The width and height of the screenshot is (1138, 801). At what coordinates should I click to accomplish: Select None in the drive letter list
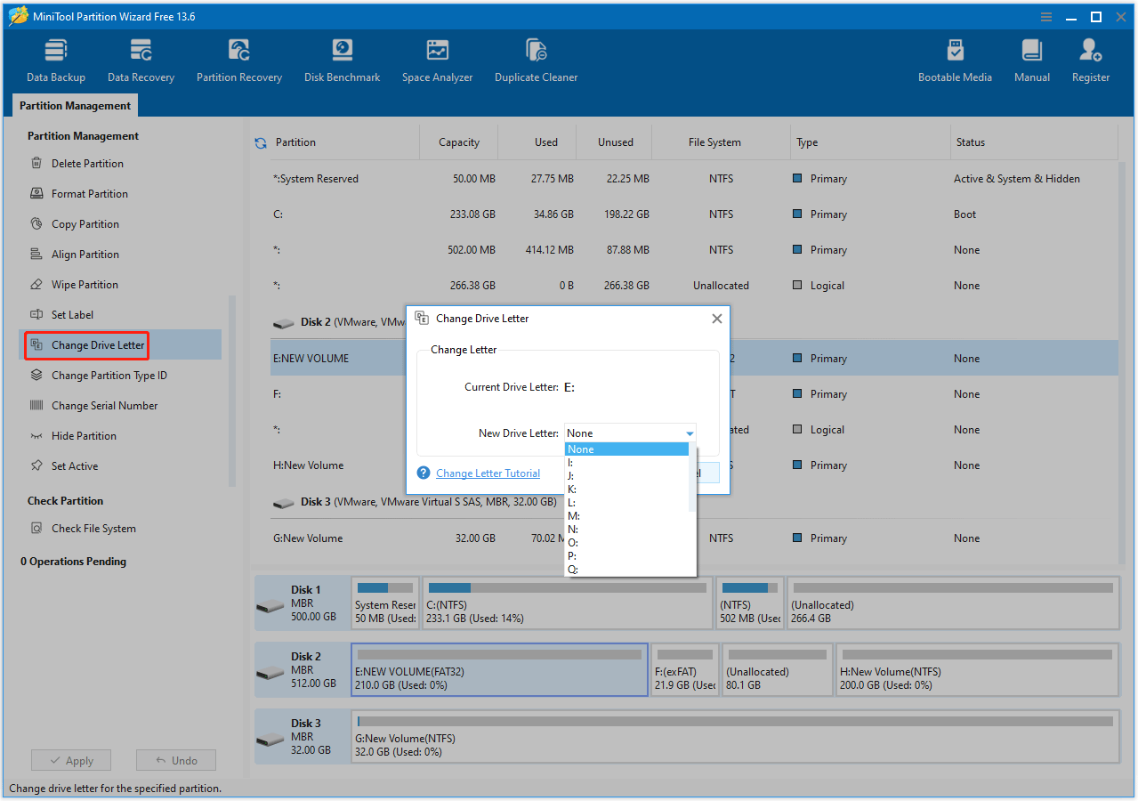point(626,449)
